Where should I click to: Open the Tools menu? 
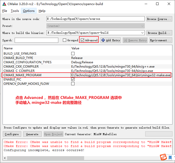click(15, 11)
